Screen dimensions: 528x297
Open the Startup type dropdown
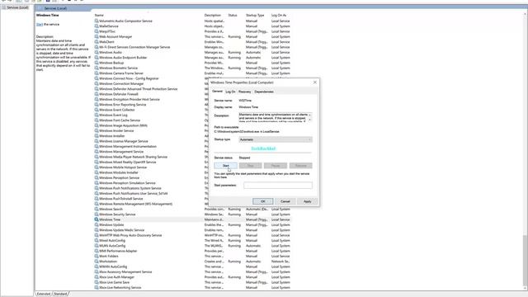click(x=276, y=139)
